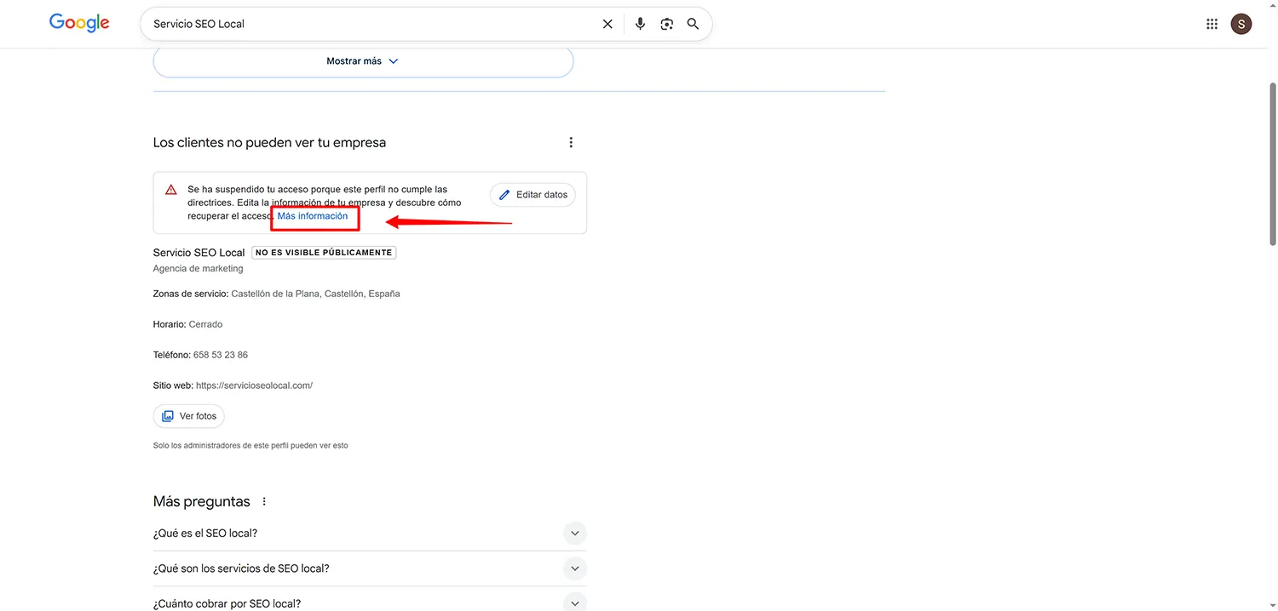The image size is (1278, 611).
Task: Open Google Lens image search icon
Action: [x=666, y=24]
